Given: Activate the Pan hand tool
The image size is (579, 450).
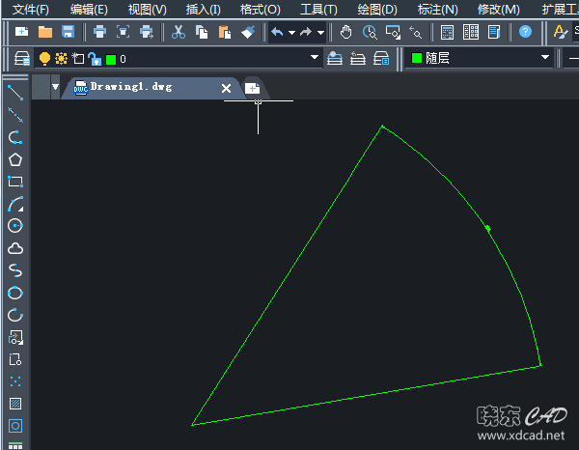Looking at the screenshot, I should pyautogui.click(x=346, y=32).
